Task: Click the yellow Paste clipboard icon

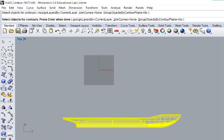Action: 51,31
